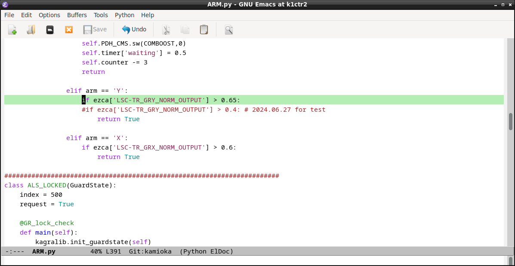Click 'return True' under the Y arm

pyautogui.click(x=119, y=119)
